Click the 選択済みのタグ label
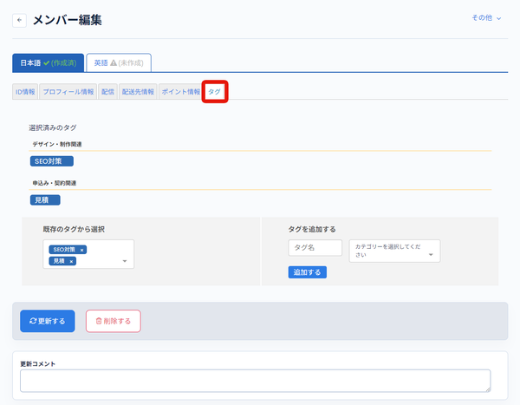 pos(53,127)
